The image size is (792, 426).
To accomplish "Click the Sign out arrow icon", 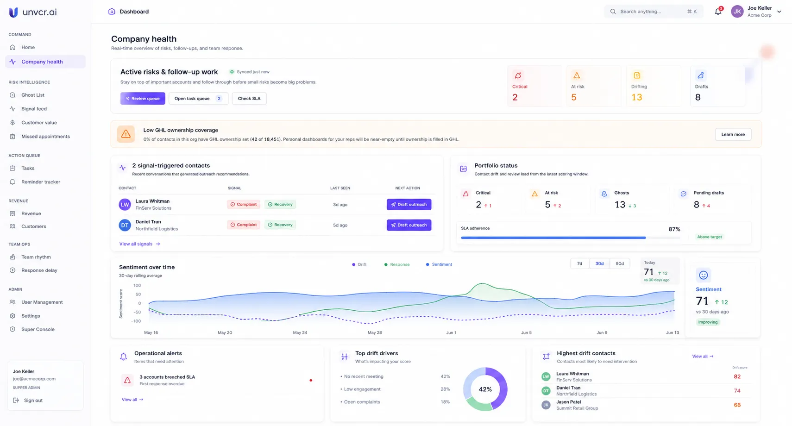I will (16, 401).
